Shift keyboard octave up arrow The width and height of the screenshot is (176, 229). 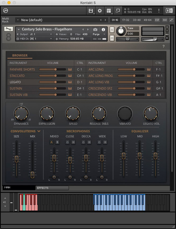[5, 198]
